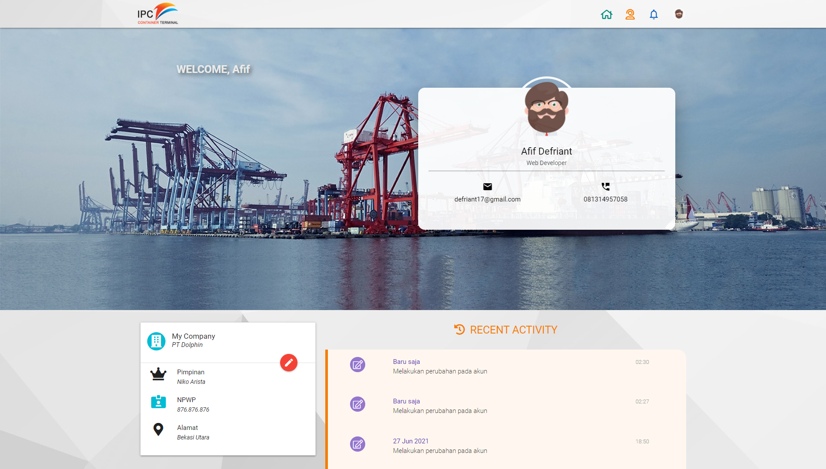826x469 pixels.
Task: Click the large profile picture of Afif
Action: pyautogui.click(x=546, y=107)
